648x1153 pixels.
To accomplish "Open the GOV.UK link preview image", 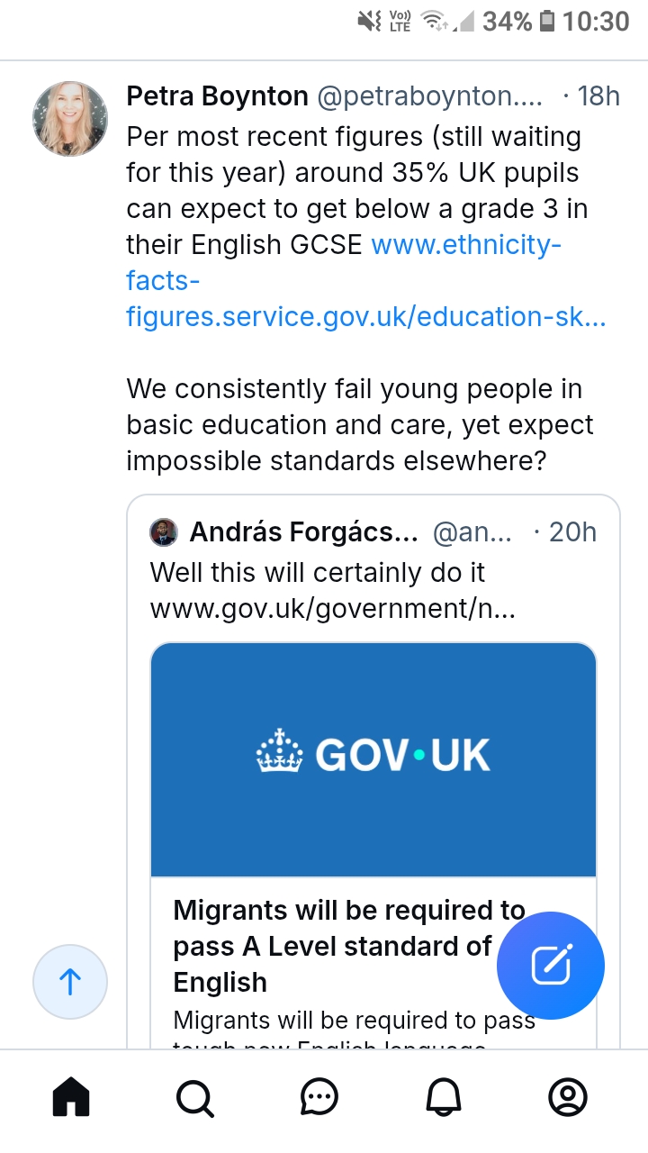I will click(x=373, y=758).
